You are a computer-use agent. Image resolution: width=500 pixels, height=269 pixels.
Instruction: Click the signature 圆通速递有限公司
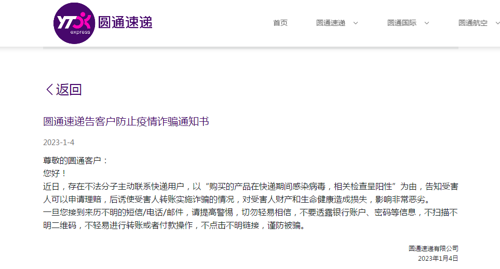(434, 248)
